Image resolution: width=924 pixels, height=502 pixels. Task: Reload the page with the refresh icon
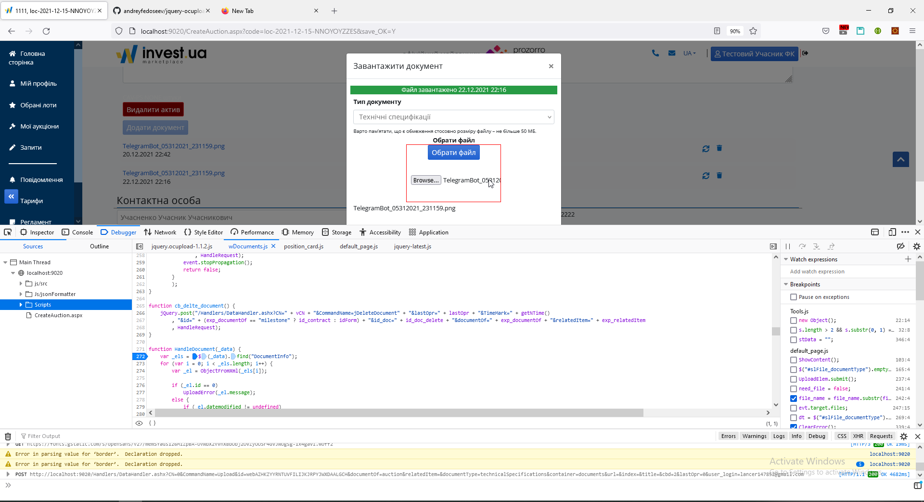point(46,31)
